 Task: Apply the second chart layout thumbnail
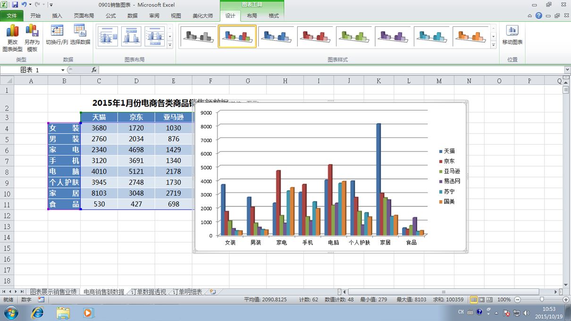tap(131, 36)
